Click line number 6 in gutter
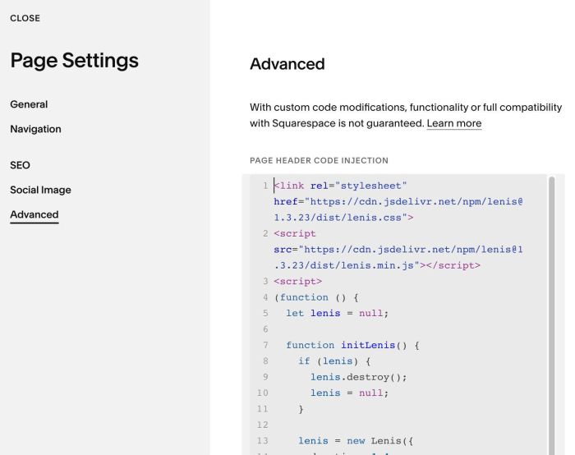 (265, 329)
